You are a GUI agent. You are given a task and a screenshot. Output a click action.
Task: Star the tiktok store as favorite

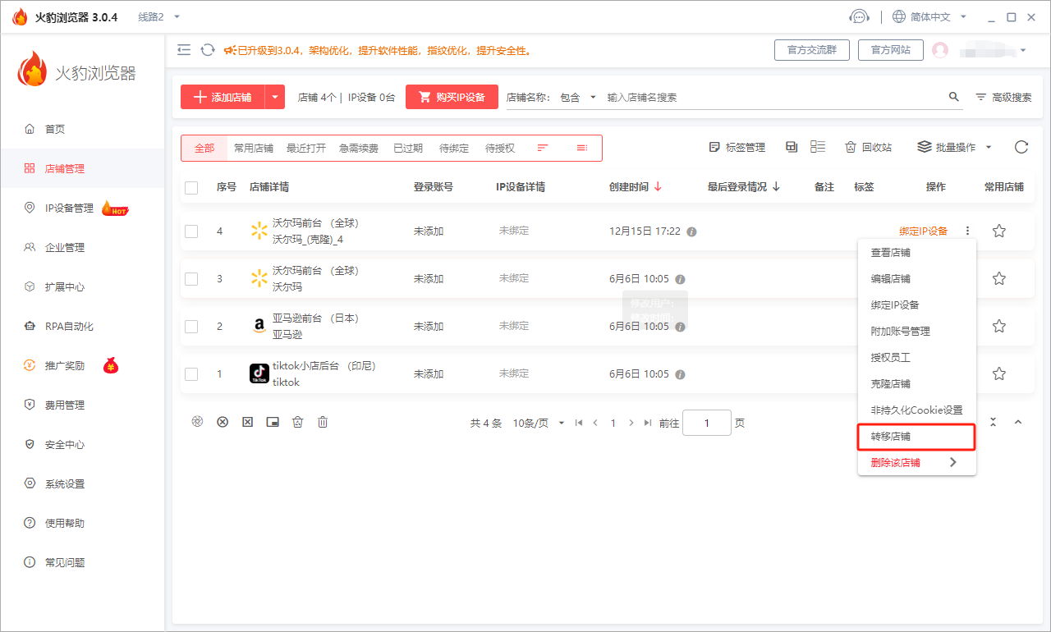tap(998, 373)
